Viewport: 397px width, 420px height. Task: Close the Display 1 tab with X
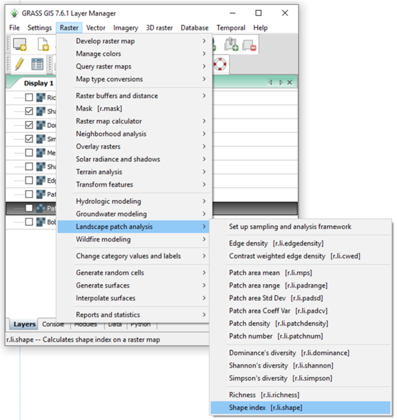[289, 82]
